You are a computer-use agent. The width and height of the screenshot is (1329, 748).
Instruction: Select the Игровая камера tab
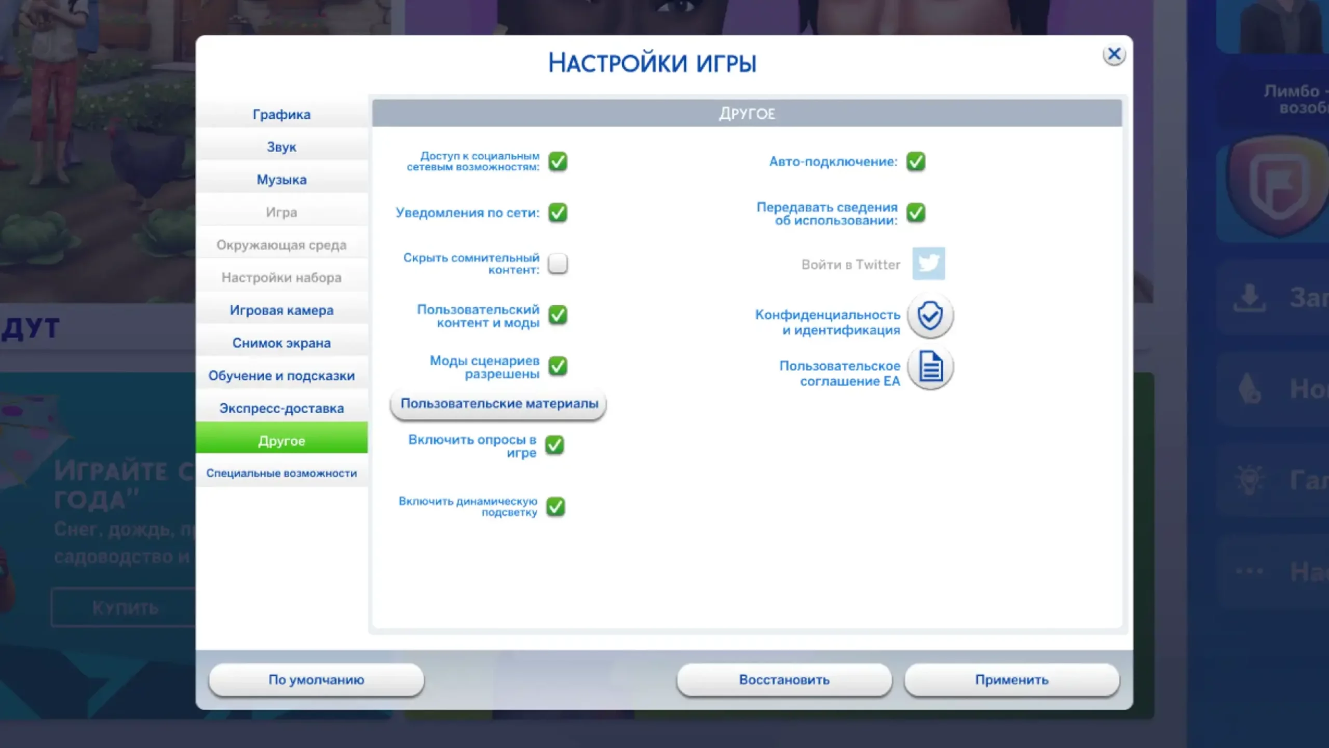[281, 310]
